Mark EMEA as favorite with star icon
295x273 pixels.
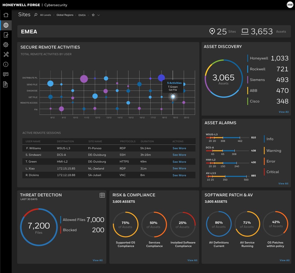click(x=93, y=15)
